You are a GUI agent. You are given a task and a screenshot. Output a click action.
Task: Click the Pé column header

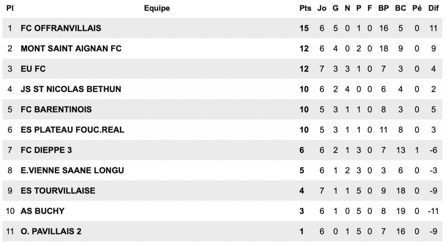(x=417, y=8)
